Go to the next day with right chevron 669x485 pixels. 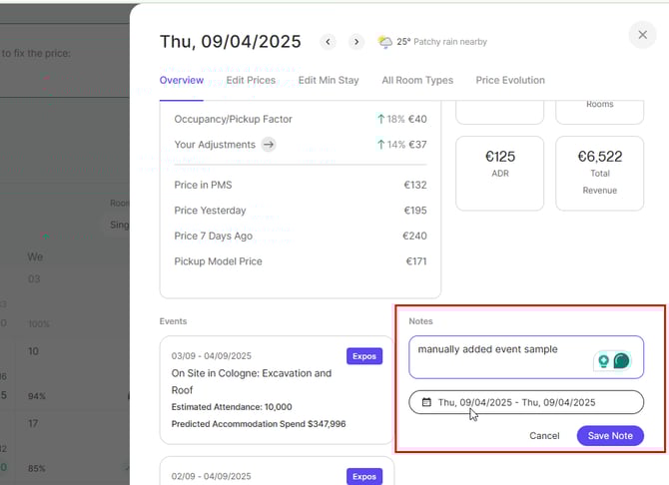coord(355,42)
